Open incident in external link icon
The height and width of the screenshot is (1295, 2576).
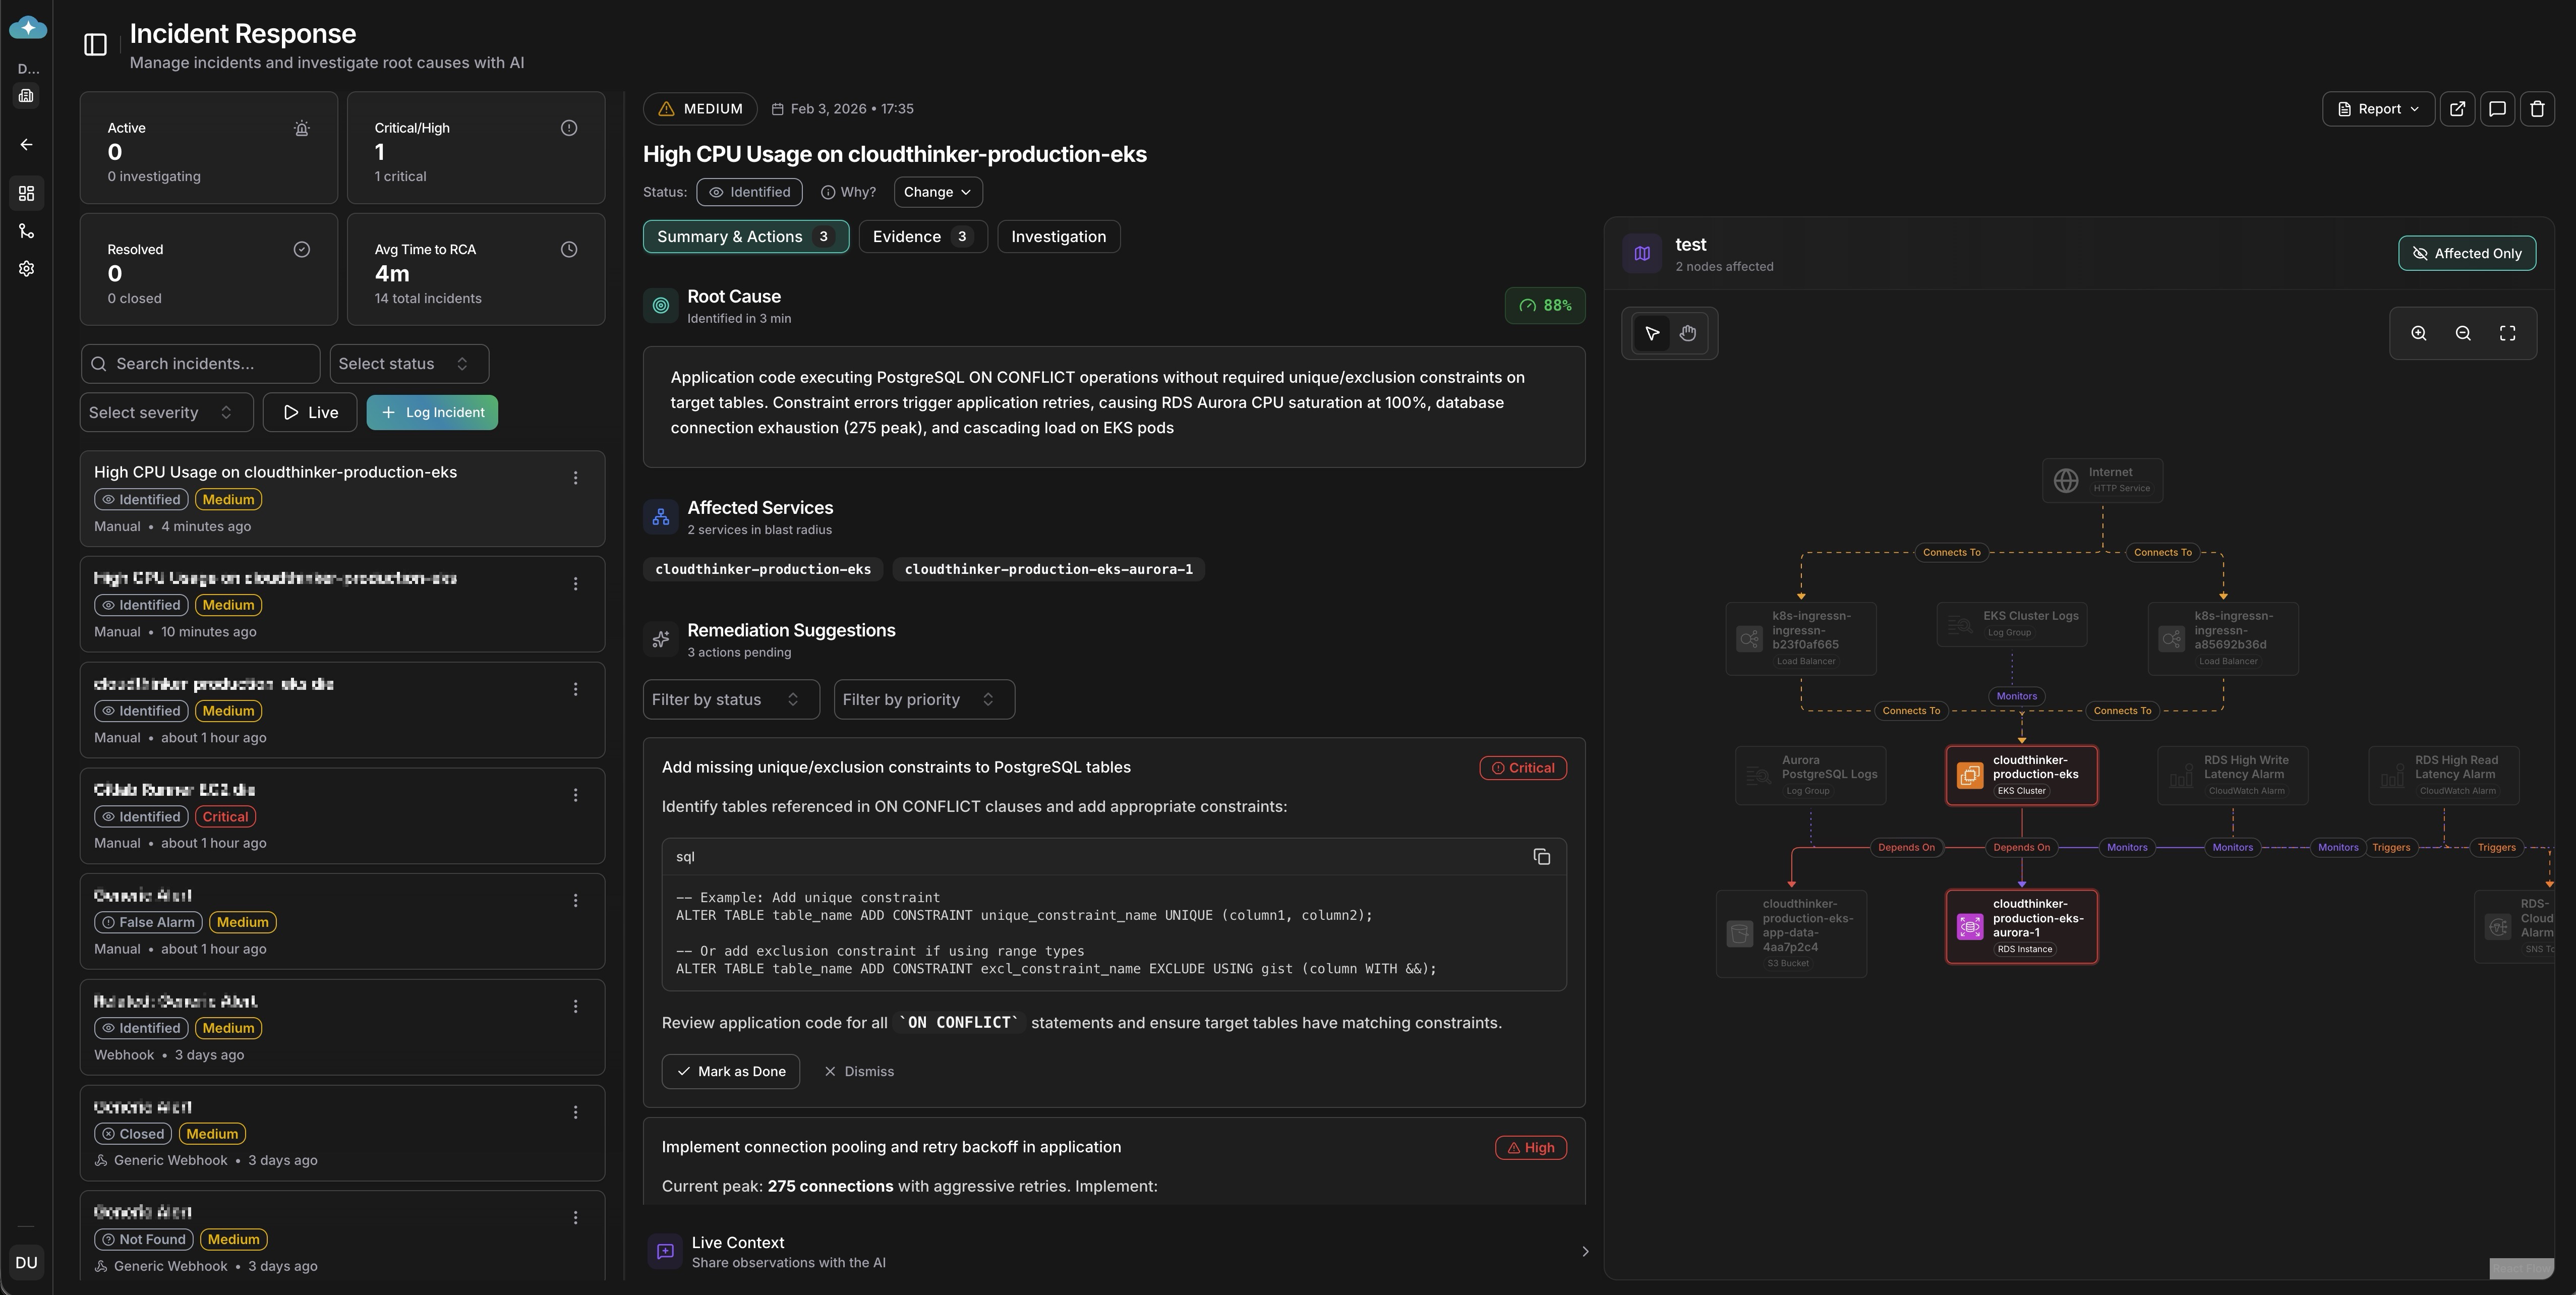(2457, 109)
